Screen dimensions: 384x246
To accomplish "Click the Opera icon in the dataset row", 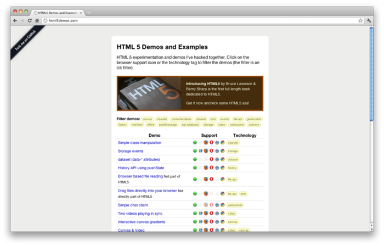I will click(212, 159).
